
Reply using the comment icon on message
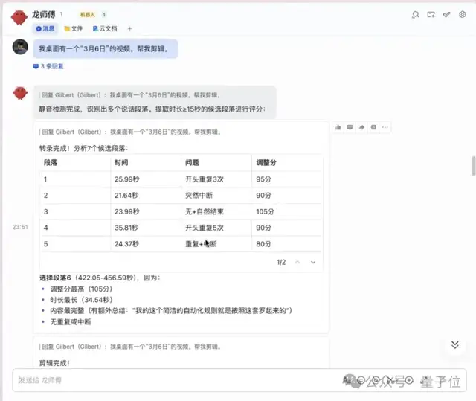click(350, 127)
